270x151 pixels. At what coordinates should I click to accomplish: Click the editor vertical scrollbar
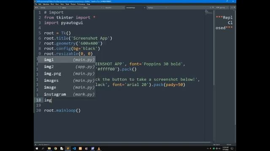coord(214,48)
